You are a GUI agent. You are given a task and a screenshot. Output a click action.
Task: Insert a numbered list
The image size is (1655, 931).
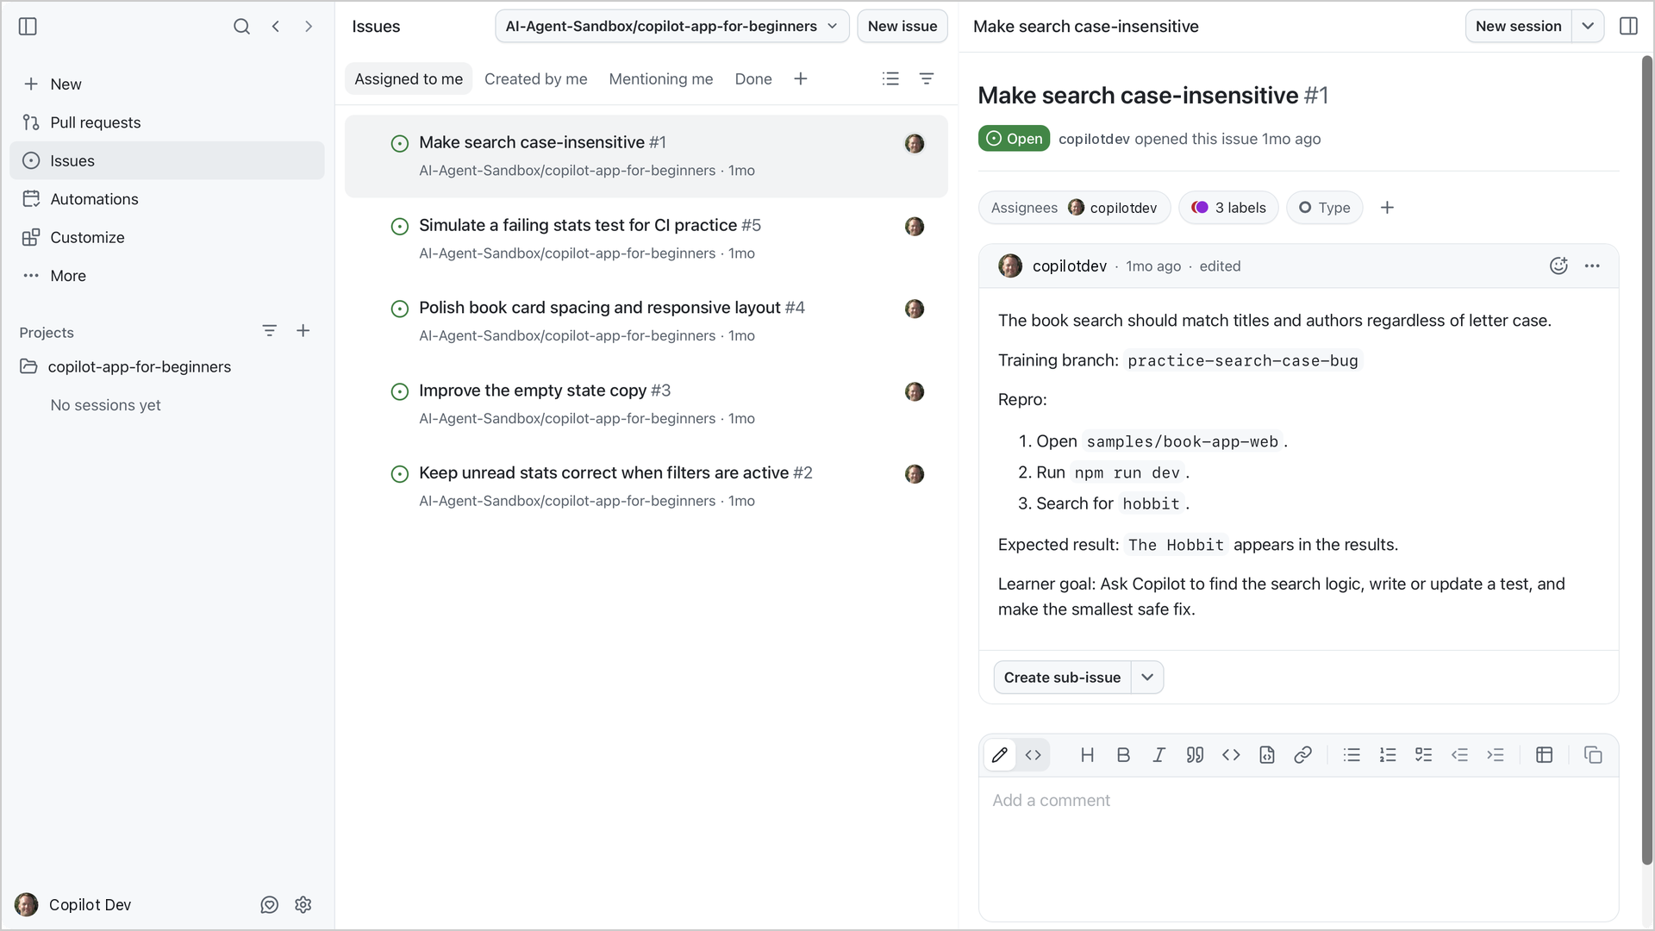(x=1388, y=755)
